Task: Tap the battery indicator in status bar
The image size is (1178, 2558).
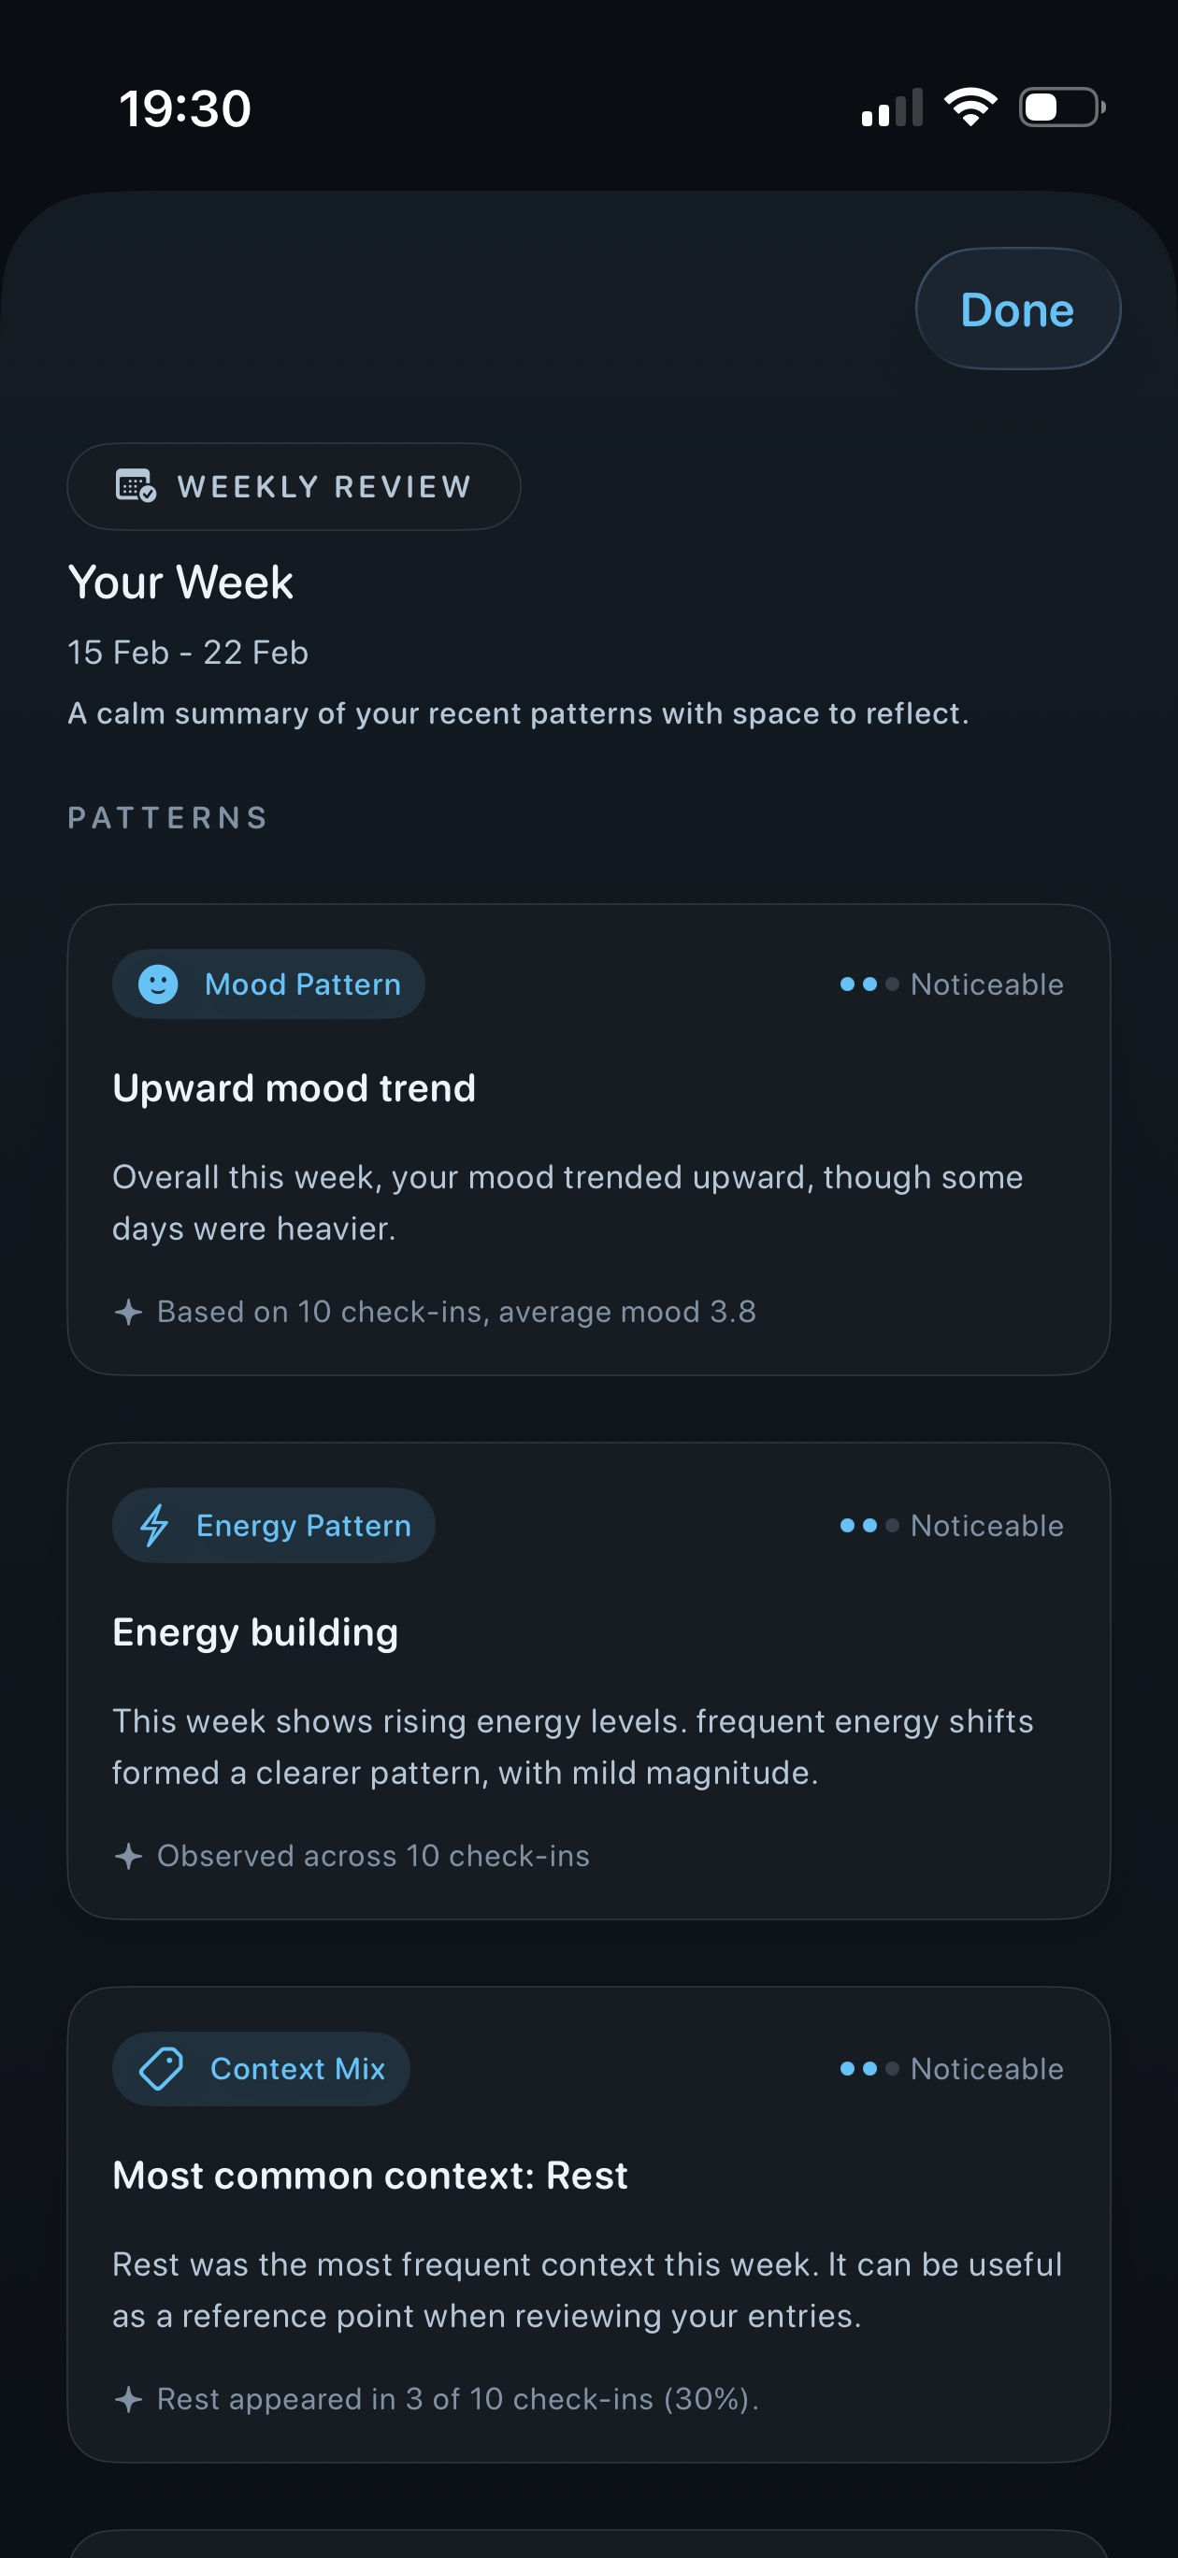Action: [1061, 107]
